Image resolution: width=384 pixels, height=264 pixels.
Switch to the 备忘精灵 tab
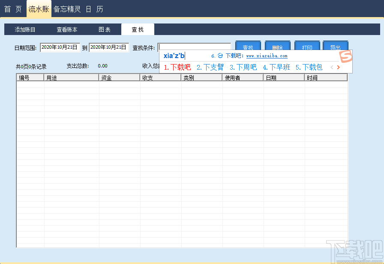pos(67,9)
